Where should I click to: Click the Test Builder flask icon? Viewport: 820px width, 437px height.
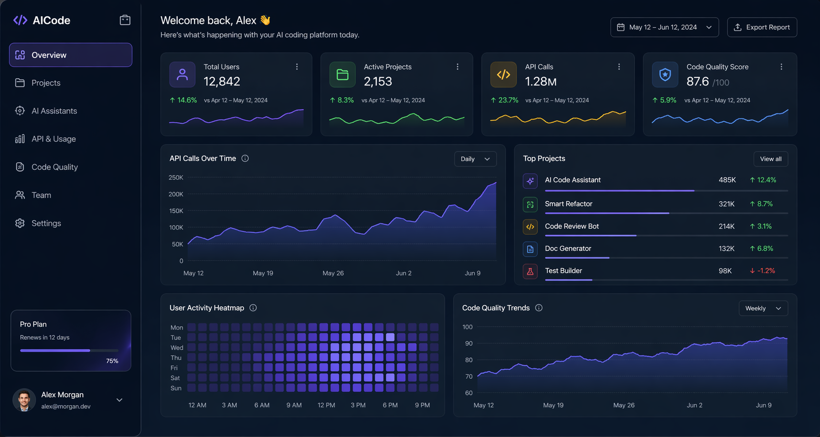(530, 271)
